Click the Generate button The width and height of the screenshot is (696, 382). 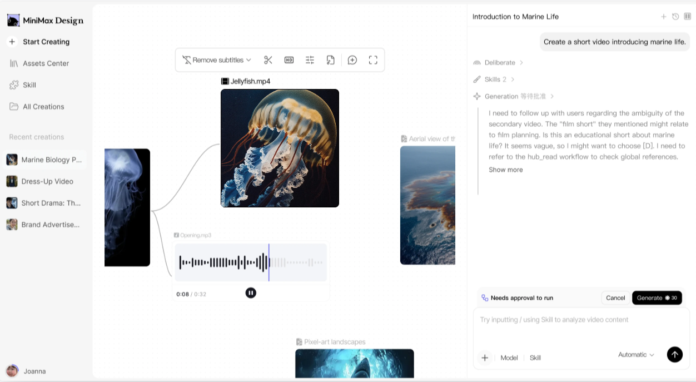657,298
